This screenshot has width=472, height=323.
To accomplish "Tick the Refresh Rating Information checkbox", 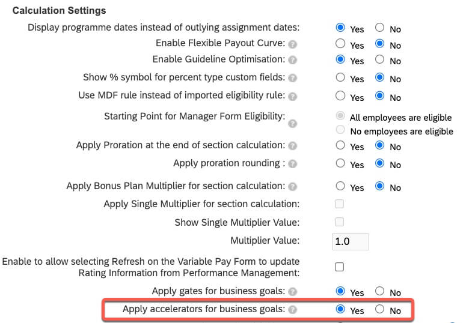I will tap(339, 267).
